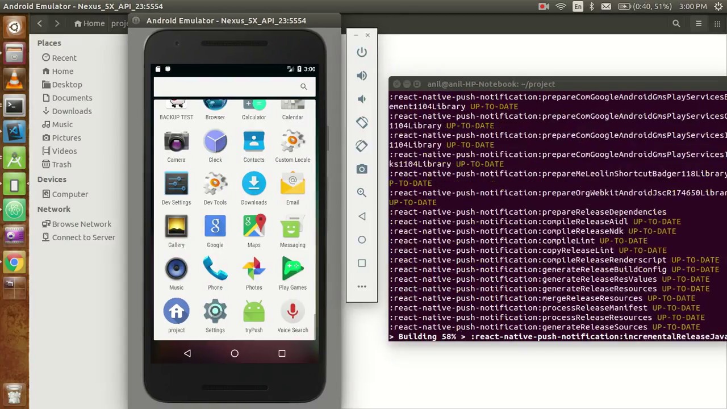
Task: Tap the Android home button on phone screen
Action: click(x=235, y=353)
